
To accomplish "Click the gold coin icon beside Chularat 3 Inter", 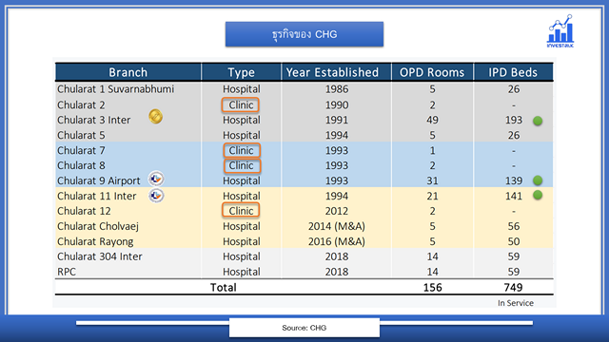I will point(156,116).
